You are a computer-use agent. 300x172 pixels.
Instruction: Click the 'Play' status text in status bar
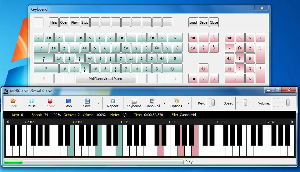click(189, 162)
